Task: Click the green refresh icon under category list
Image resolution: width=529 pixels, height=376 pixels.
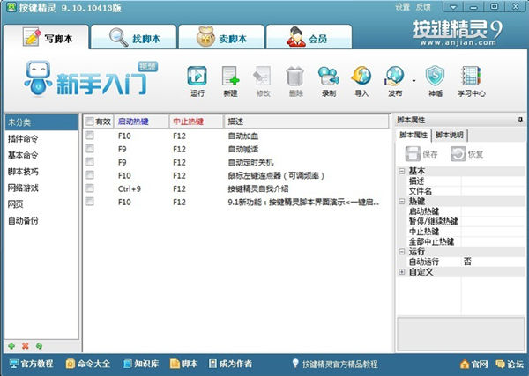Action: pyautogui.click(x=39, y=346)
